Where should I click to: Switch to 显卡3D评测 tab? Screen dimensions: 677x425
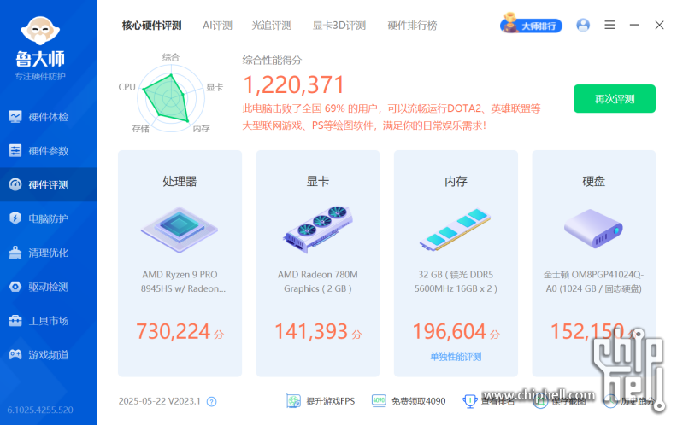pos(339,26)
